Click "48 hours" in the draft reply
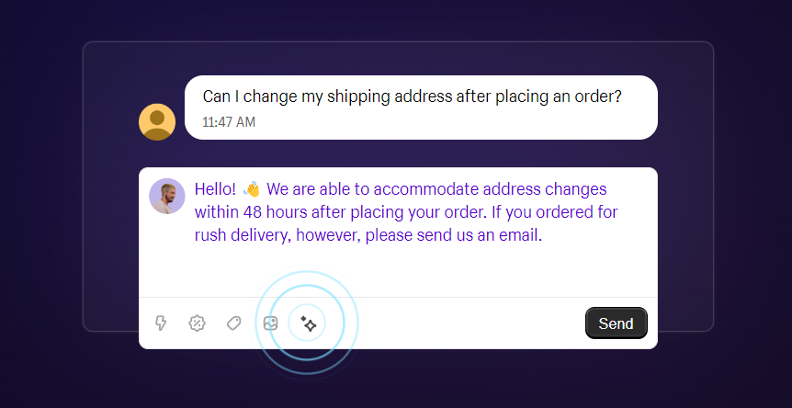The width and height of the screenshot is (792, 408). [x=276, y=212]
